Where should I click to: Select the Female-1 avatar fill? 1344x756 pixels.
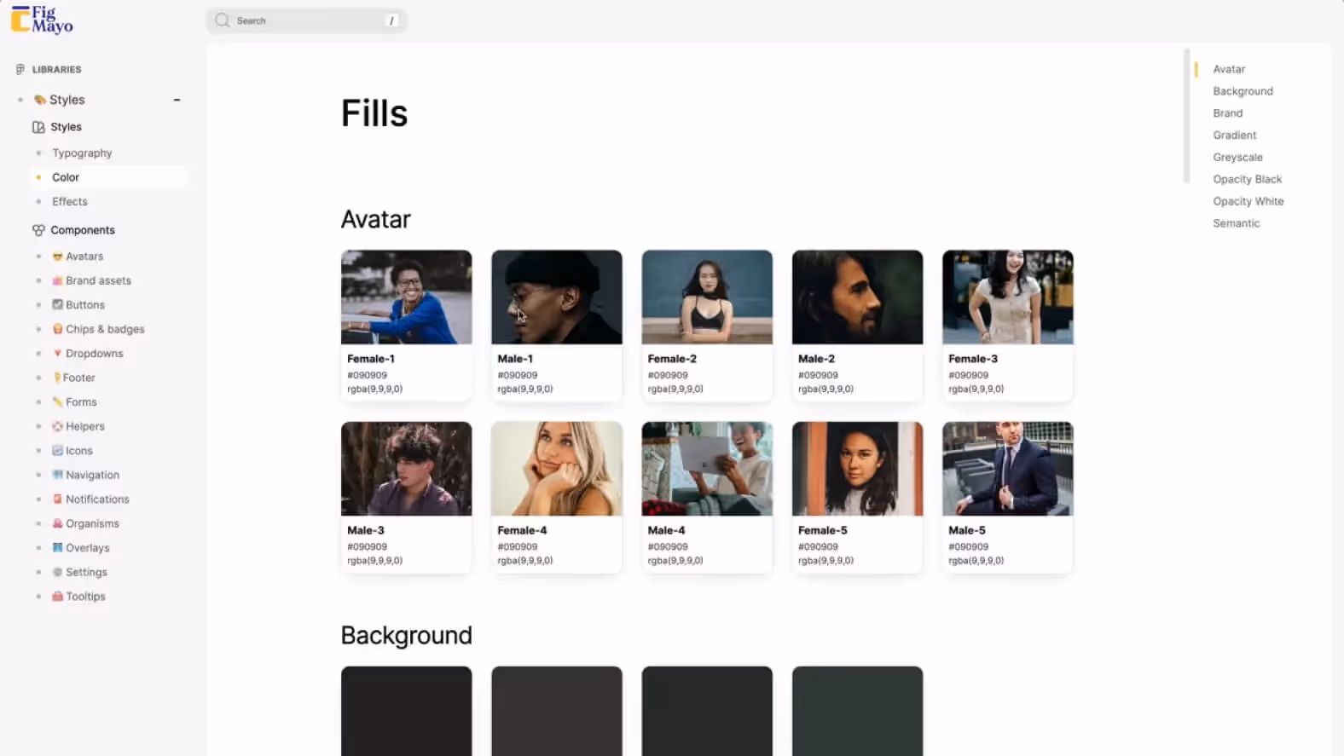[x=406, y=325]
